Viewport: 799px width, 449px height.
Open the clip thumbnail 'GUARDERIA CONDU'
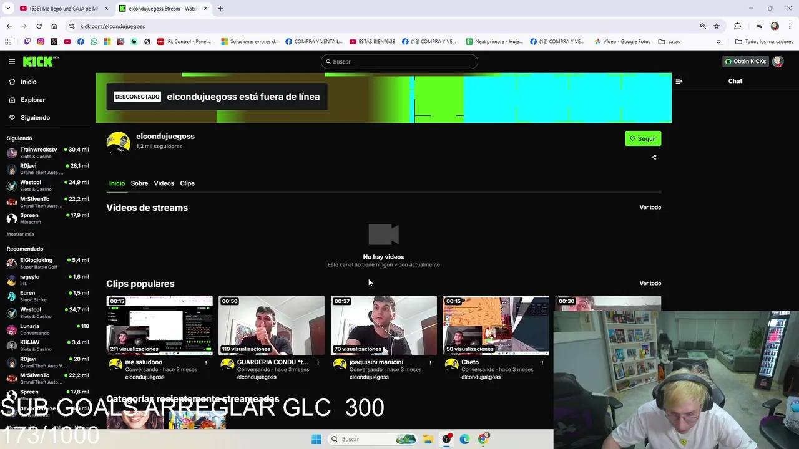click(x=272, y=325)
